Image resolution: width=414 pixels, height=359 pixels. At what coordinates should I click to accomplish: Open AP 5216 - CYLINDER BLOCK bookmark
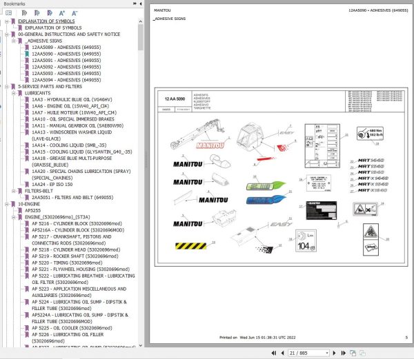click(x=77, y=223)
